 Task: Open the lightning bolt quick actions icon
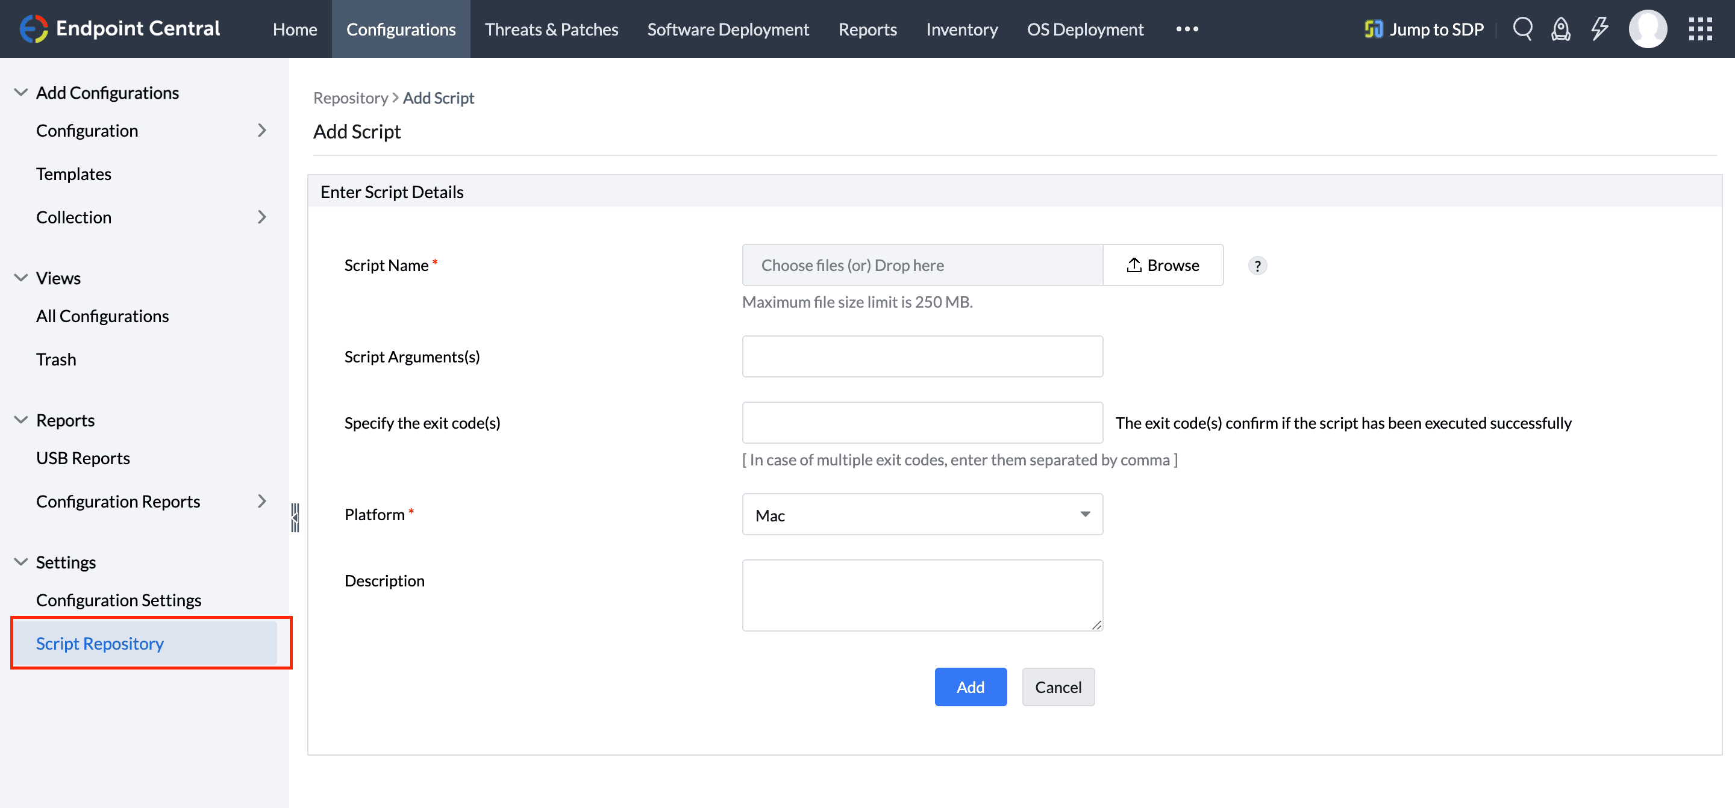[1599, 29]
